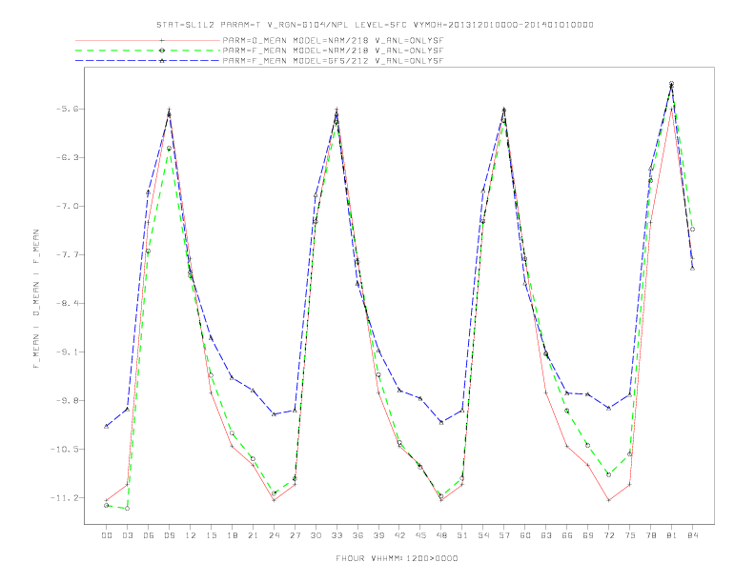Click x-axis forecast hour label 72
Image resolution: width=755 pixels, height=583 pixels.
[x=609, y=535]
